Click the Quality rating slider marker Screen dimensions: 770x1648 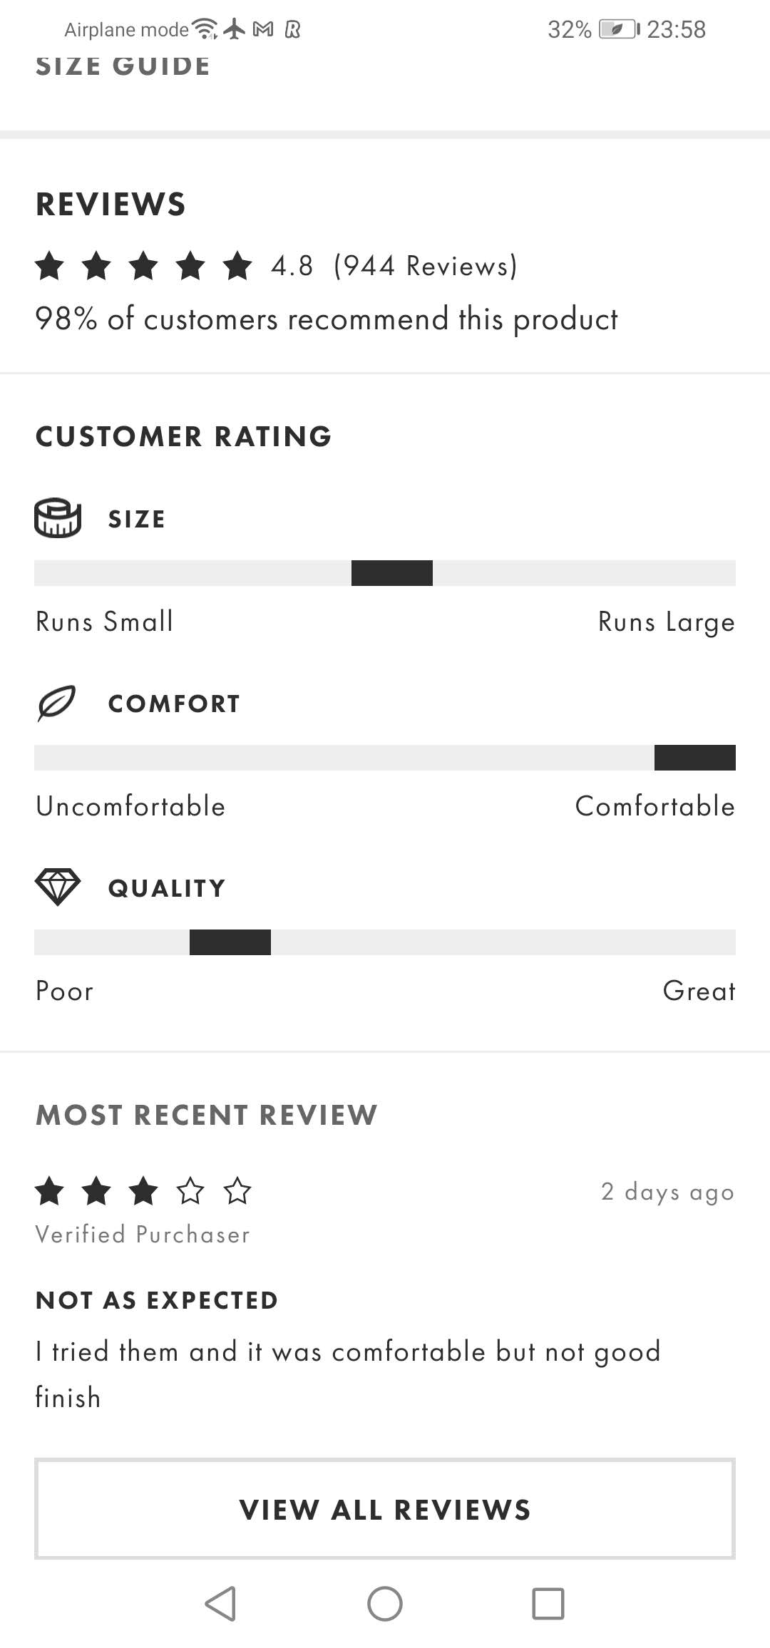tap(230, 942)
